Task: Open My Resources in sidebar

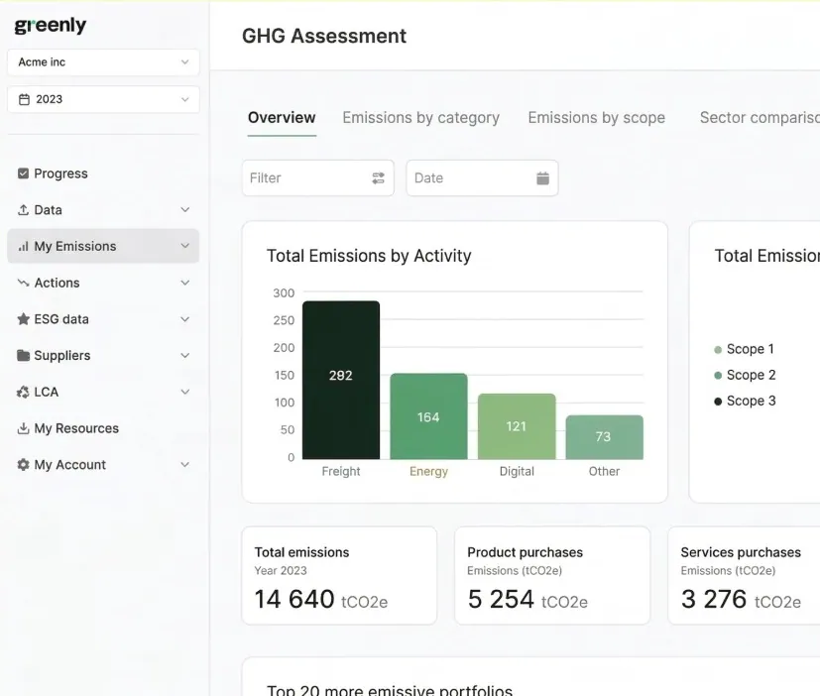Action: pos(103,428)
